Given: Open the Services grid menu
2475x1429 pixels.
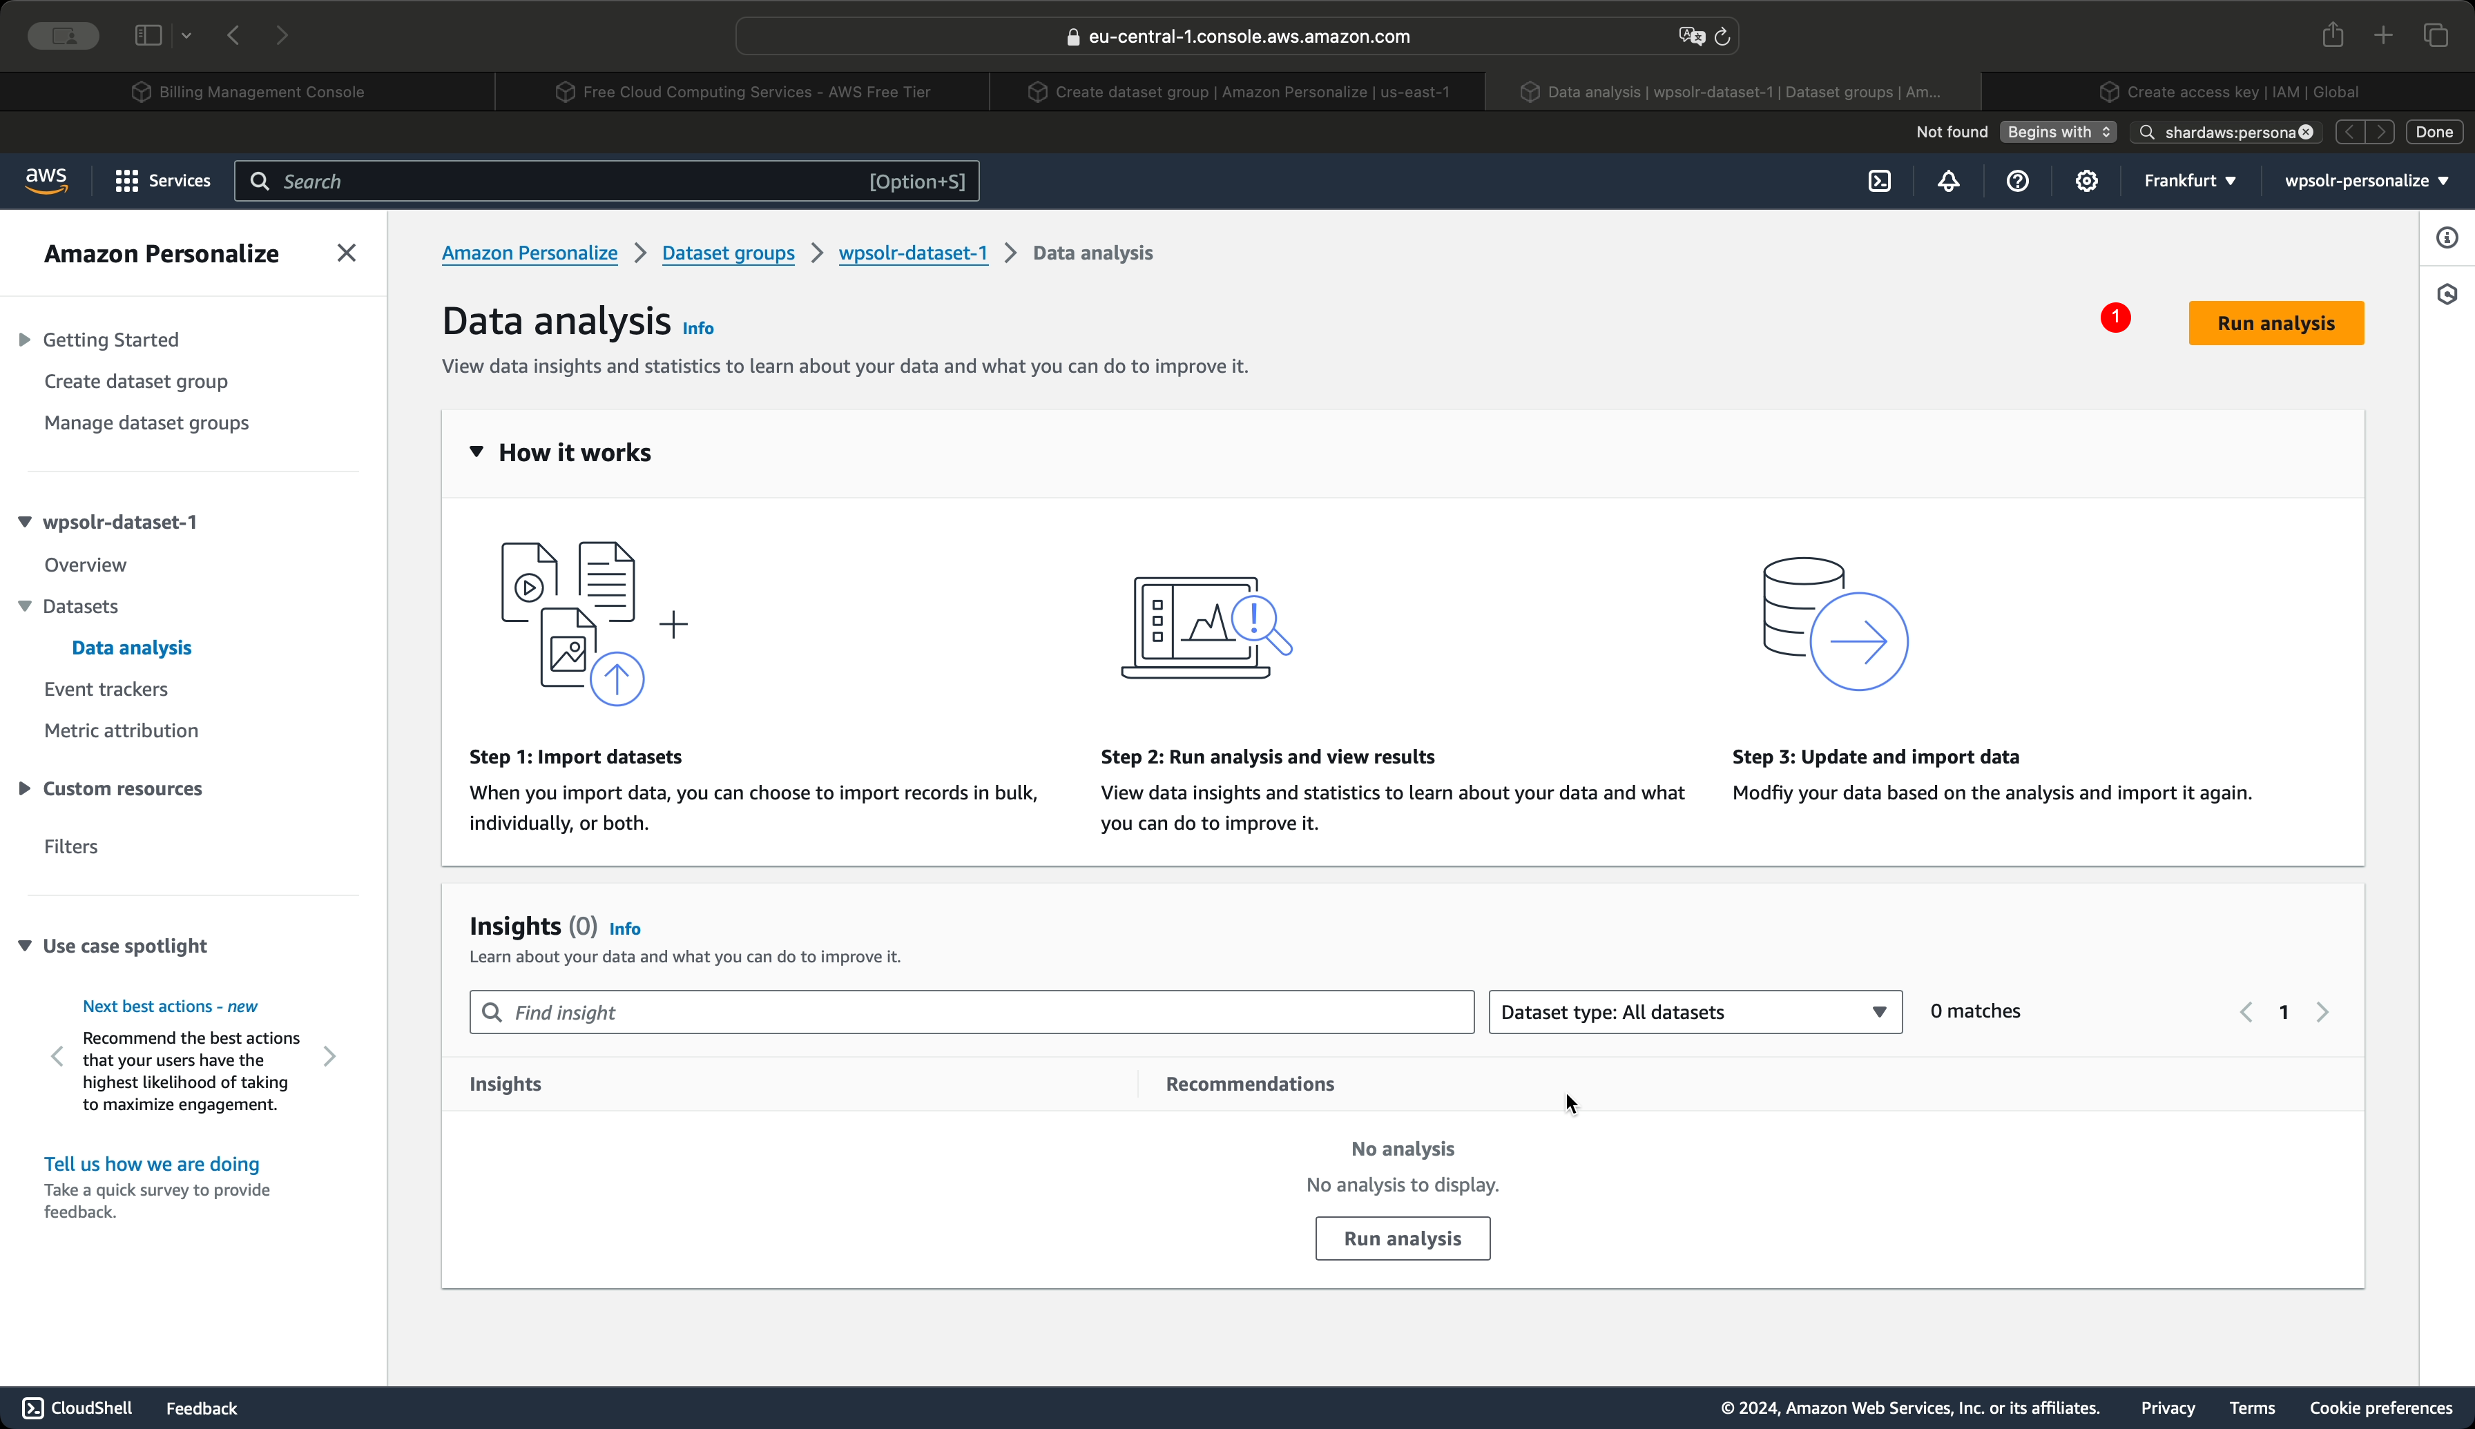Looking at the screenshot, I should click(162, 181).
